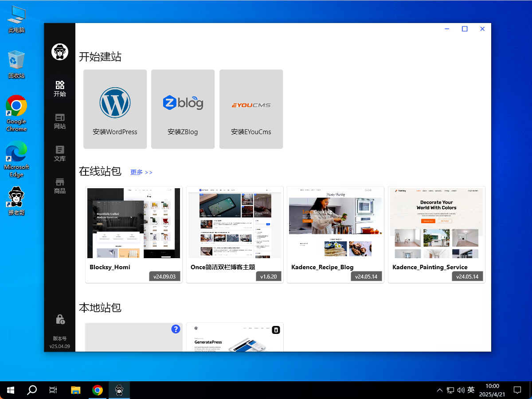This screenshot has width=532, height=399.
Task: Open the notification center icon
Action: point(517,390)
